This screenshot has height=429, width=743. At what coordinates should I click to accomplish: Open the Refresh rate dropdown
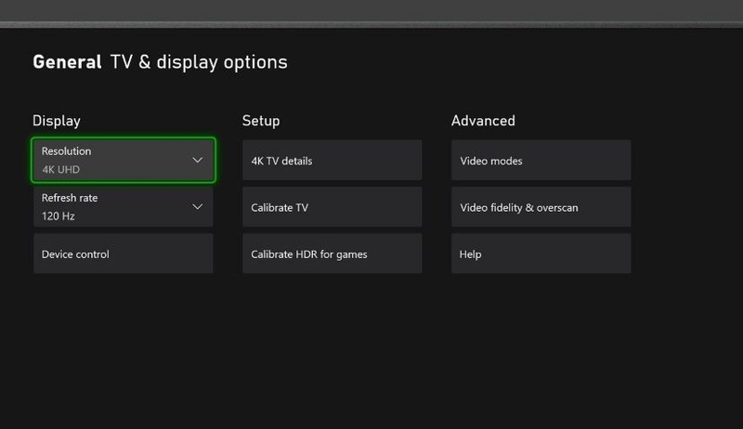[124, 206]
